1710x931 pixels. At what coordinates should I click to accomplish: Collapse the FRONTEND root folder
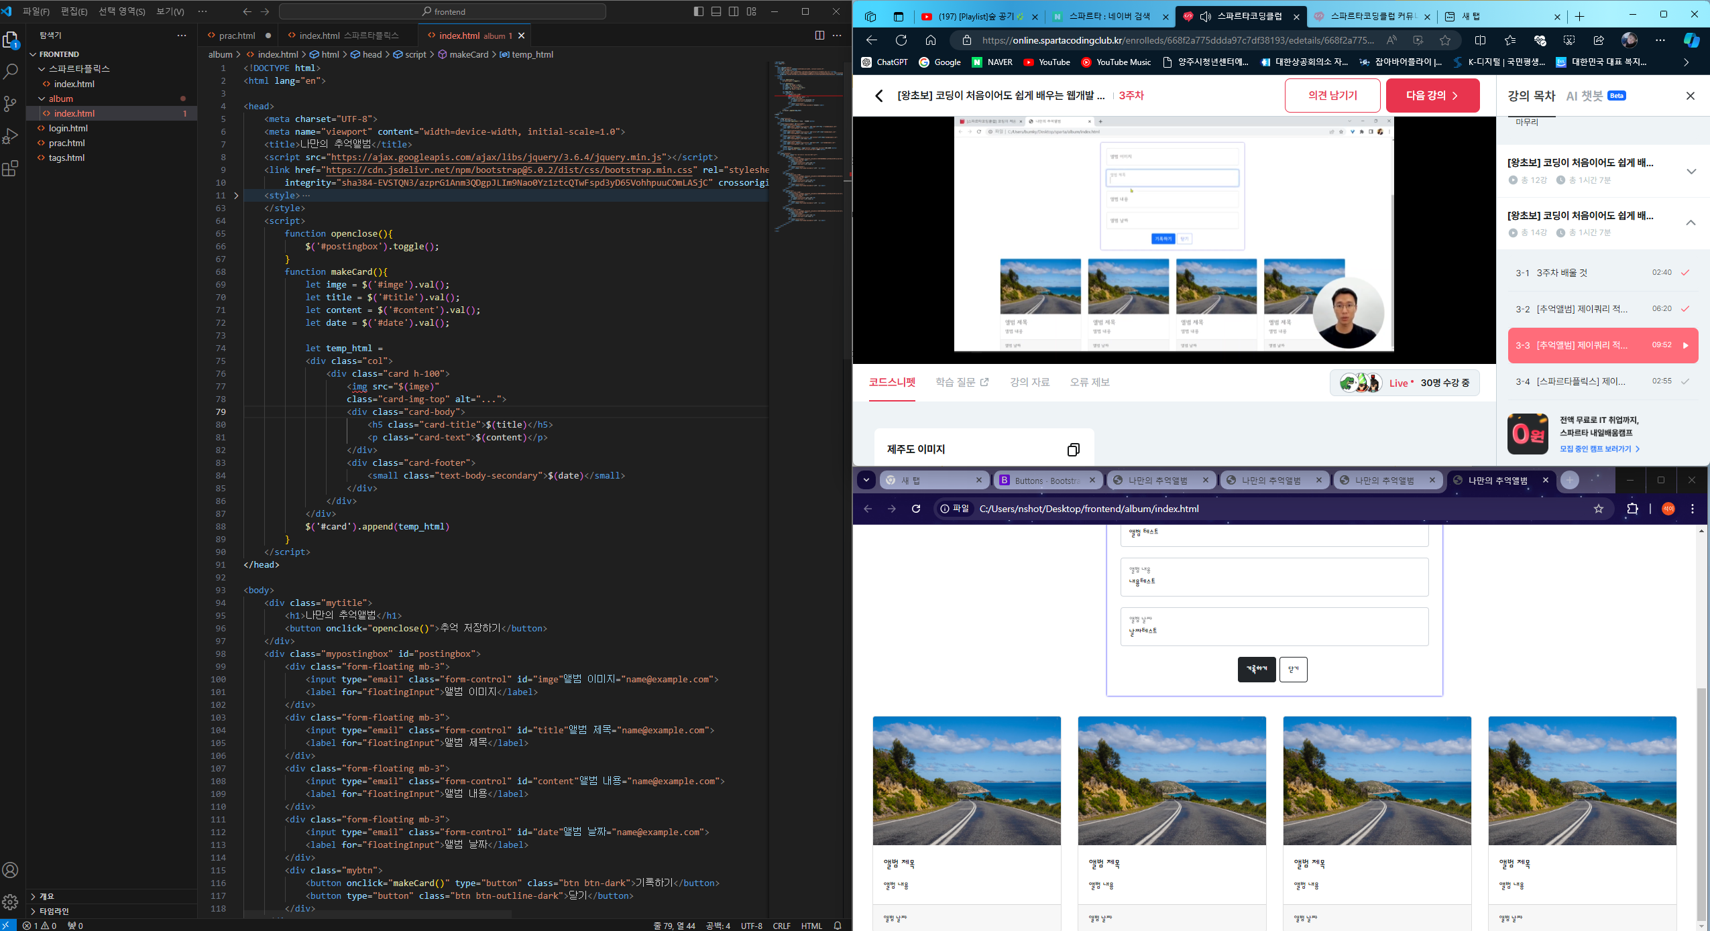click(33, 54)
